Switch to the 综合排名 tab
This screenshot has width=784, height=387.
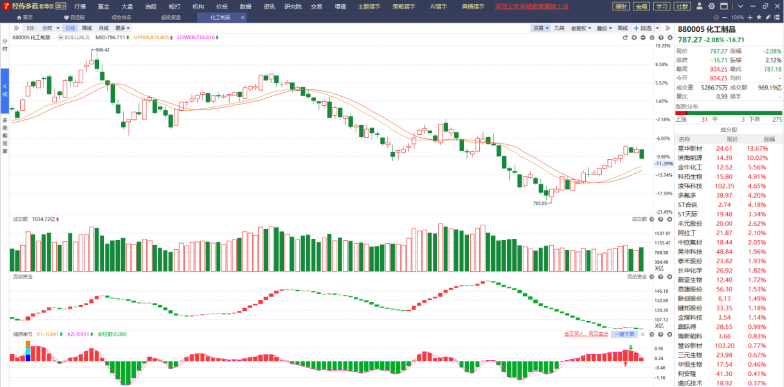121,17
